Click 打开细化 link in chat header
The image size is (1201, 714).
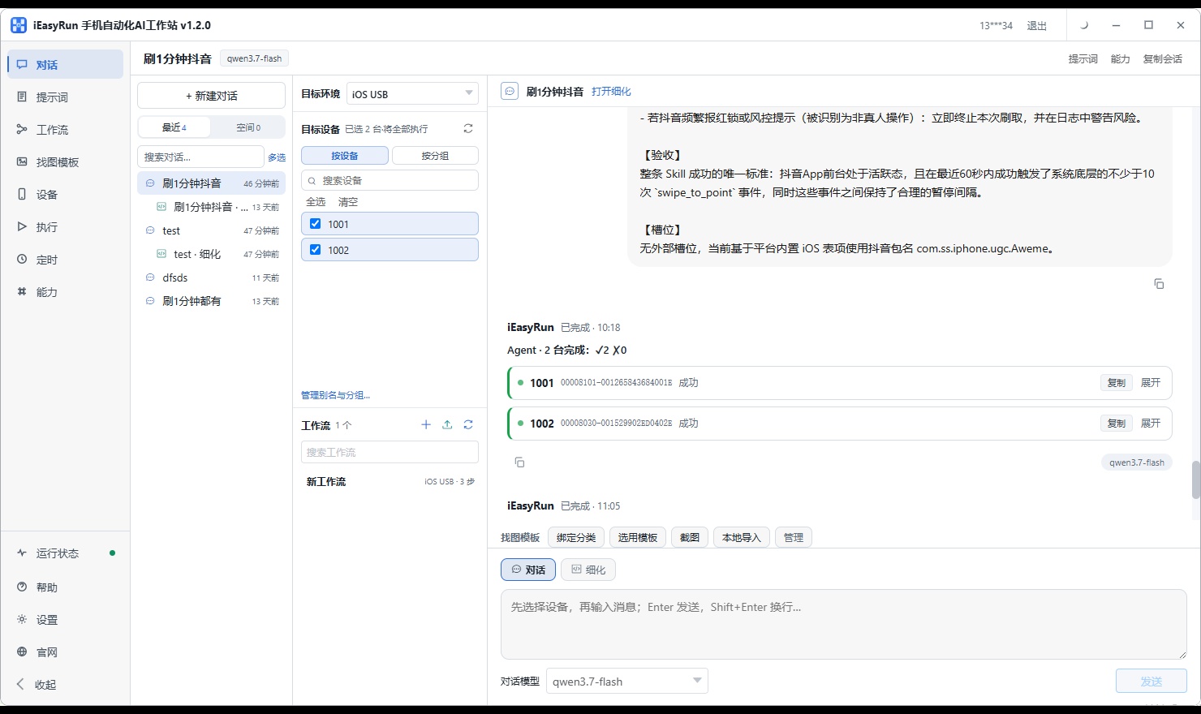[x=611, y=92]
